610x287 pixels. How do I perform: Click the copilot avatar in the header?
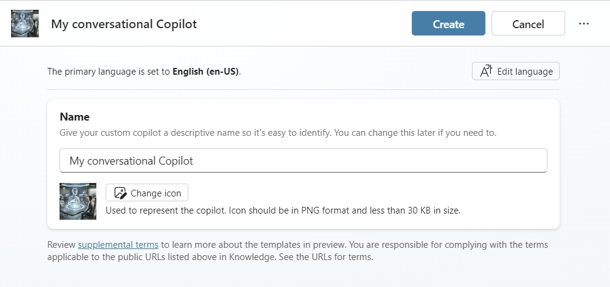tap(25, 24)
